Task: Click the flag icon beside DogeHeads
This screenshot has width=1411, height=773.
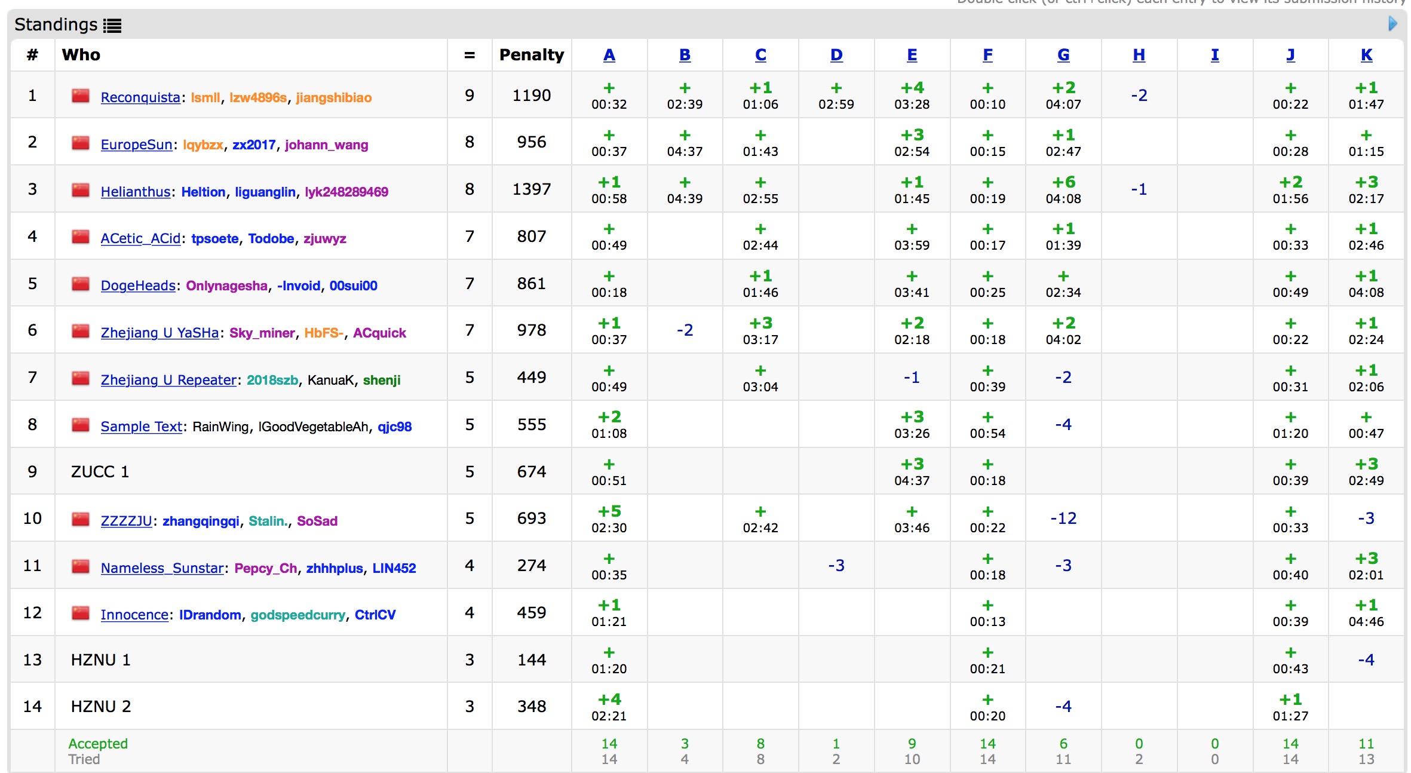Action: 81,284
